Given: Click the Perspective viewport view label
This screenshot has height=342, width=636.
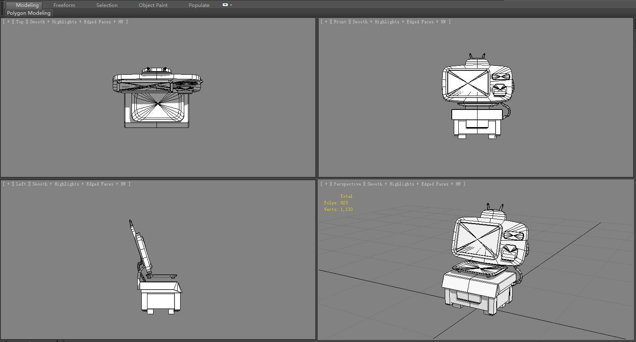Looking at the screenshot, I should click(x=347, y=184).
